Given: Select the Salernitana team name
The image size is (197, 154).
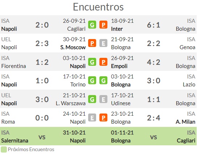Looking at the screenshot, I should (15, 141).
